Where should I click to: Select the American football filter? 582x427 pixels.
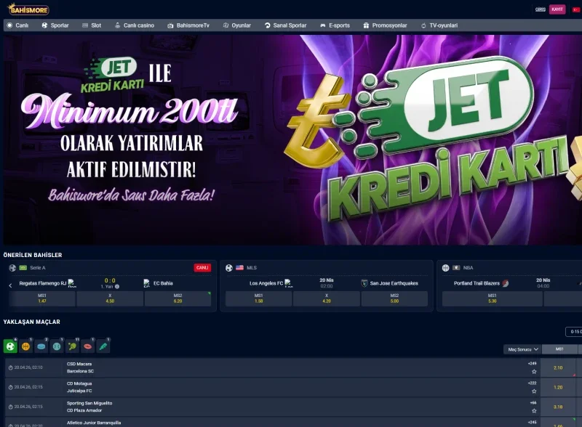click(x=87, y=346)
